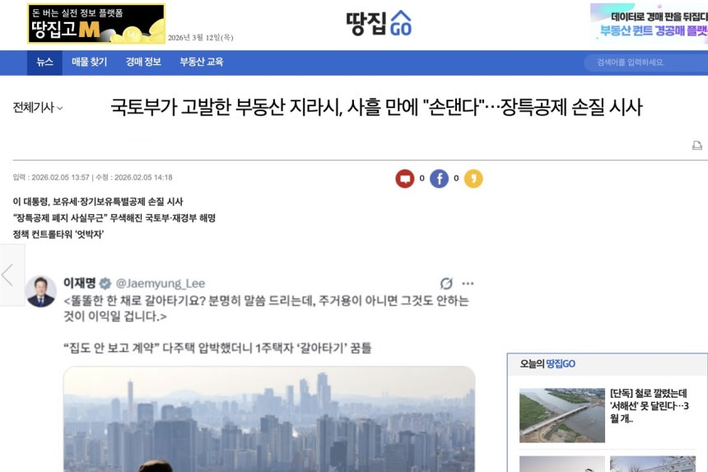
Task: Select the 매물 찾기 menu item
Action: pos(90,63)
